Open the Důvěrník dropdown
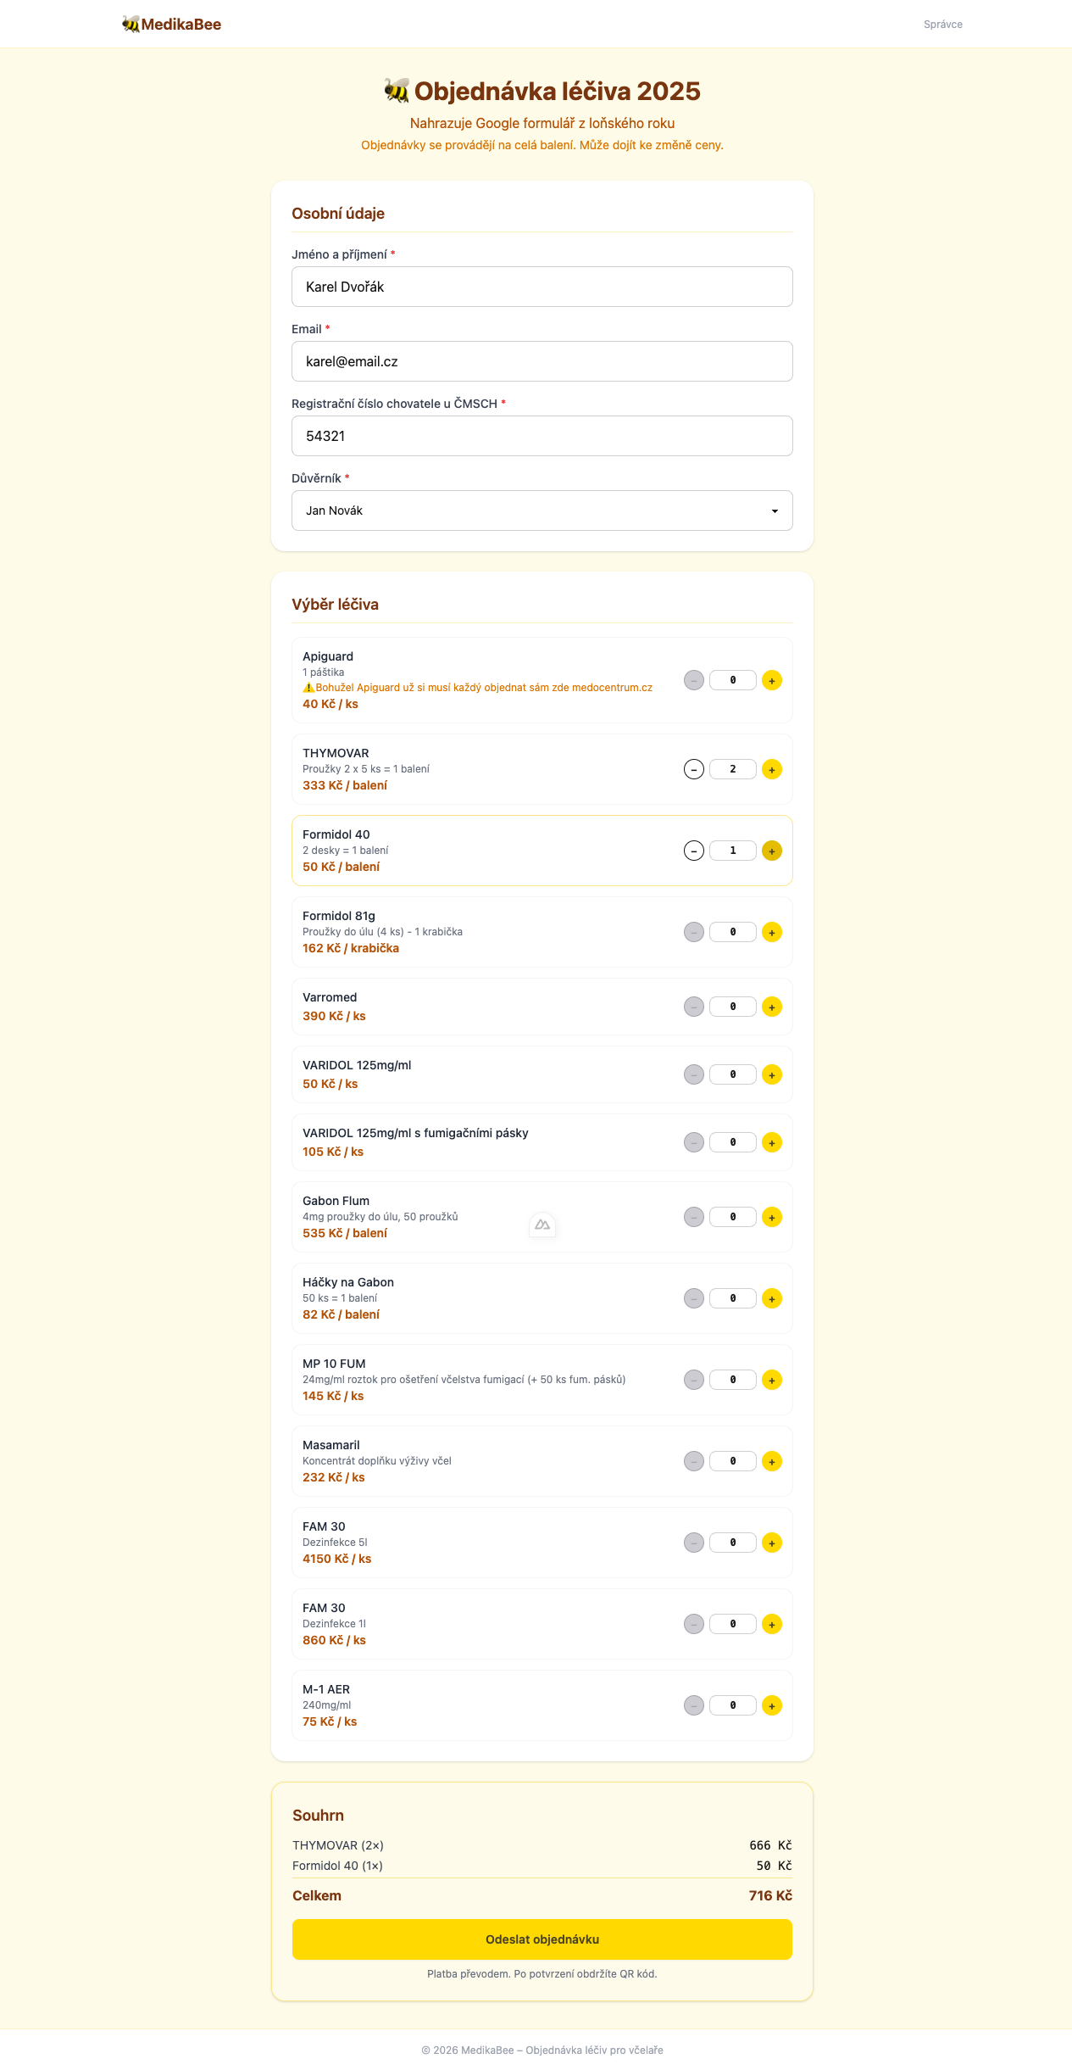Screen dimensions: 1072x2070 (x=542, y=511)
